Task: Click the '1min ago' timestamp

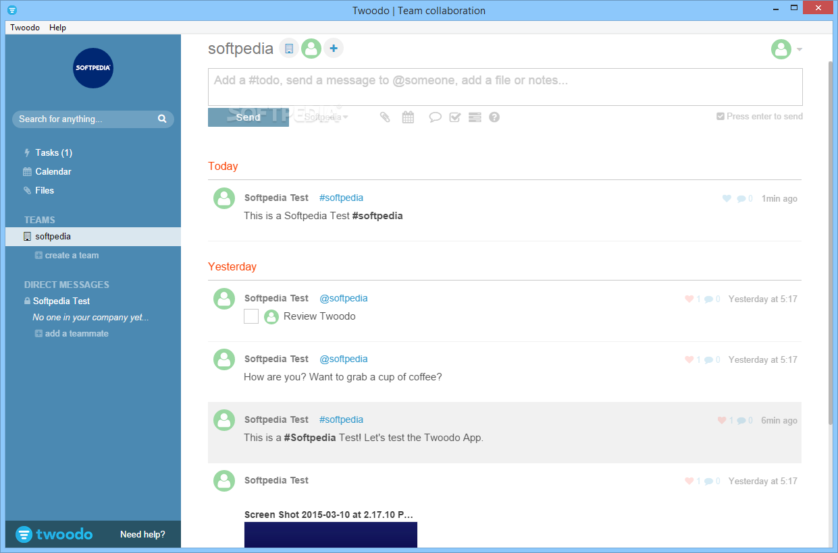Action: [779, 199]
